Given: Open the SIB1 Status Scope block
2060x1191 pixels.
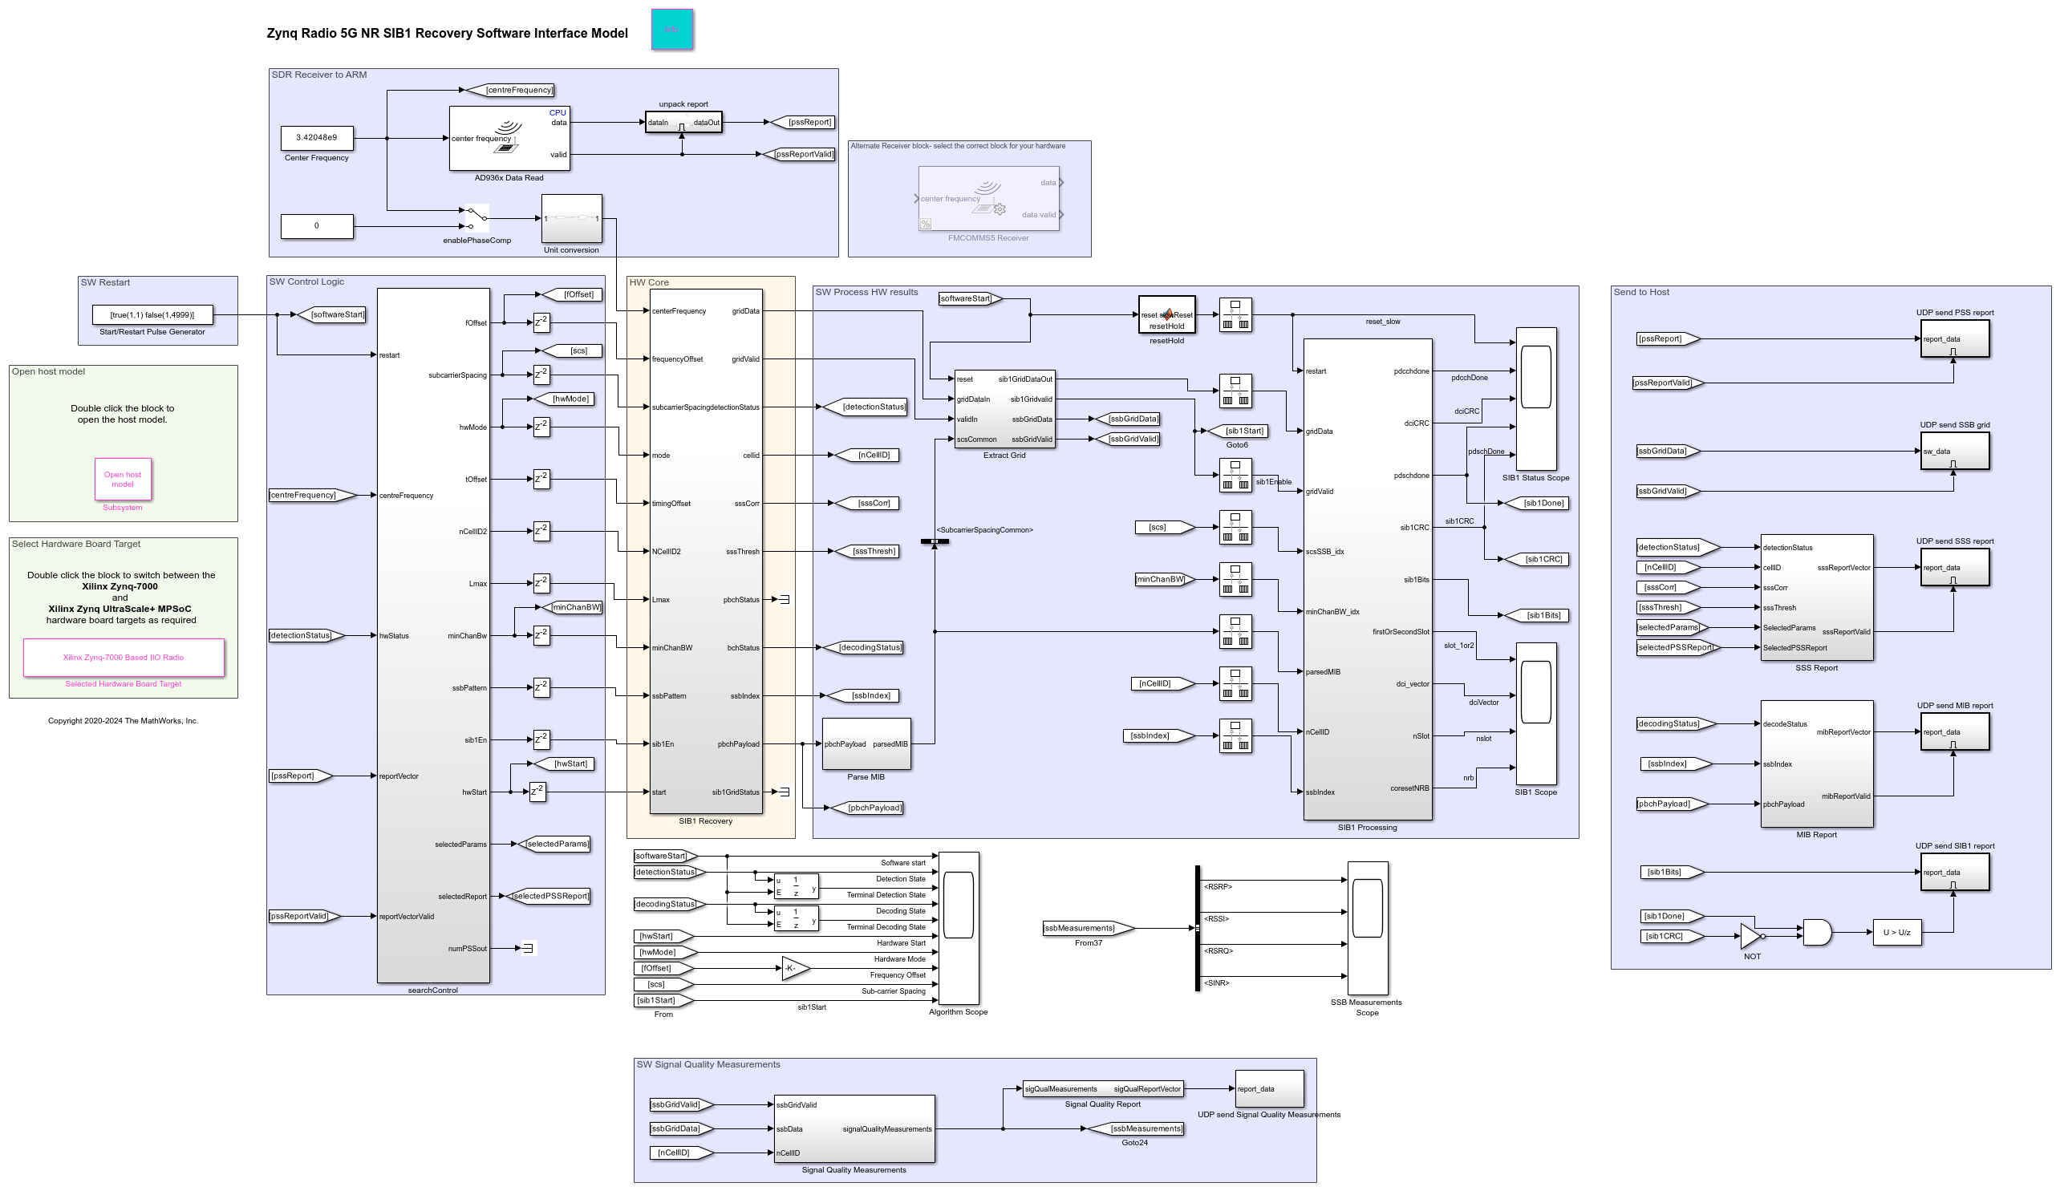Looking at the screenshot, I should (1535, 398).
